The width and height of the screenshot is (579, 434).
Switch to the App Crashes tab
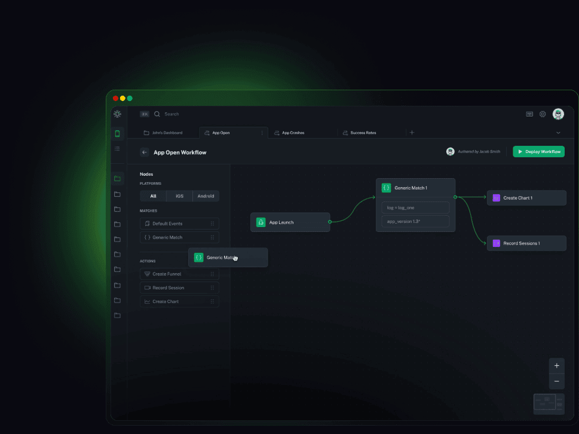click(303, 133)
